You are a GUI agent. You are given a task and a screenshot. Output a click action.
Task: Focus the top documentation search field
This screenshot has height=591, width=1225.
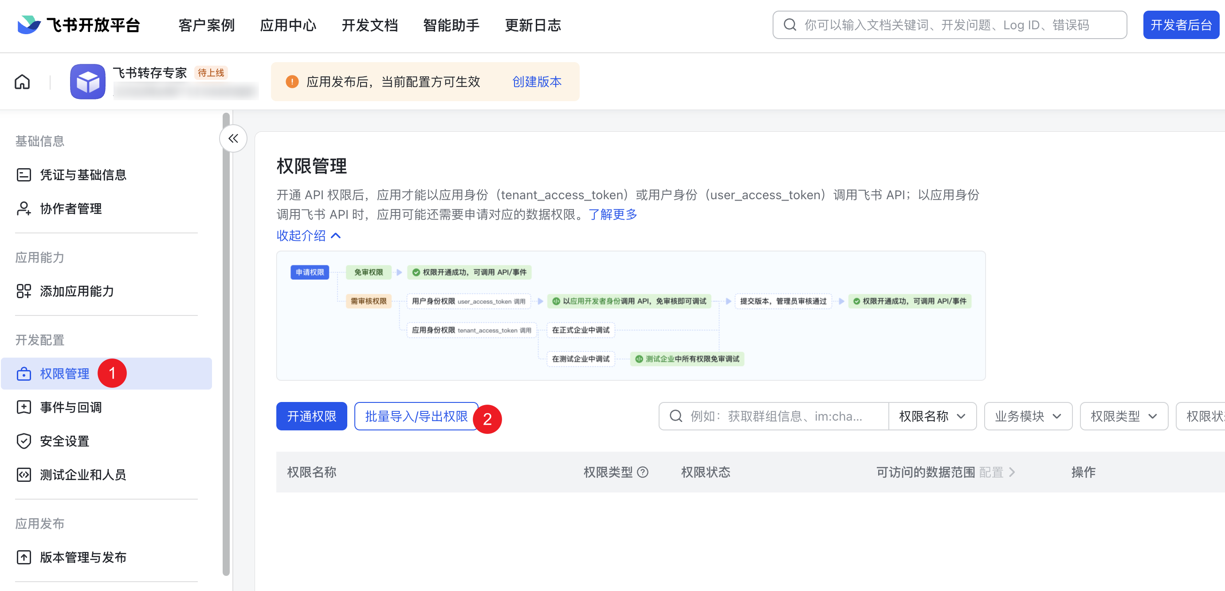tap(950, 25)
